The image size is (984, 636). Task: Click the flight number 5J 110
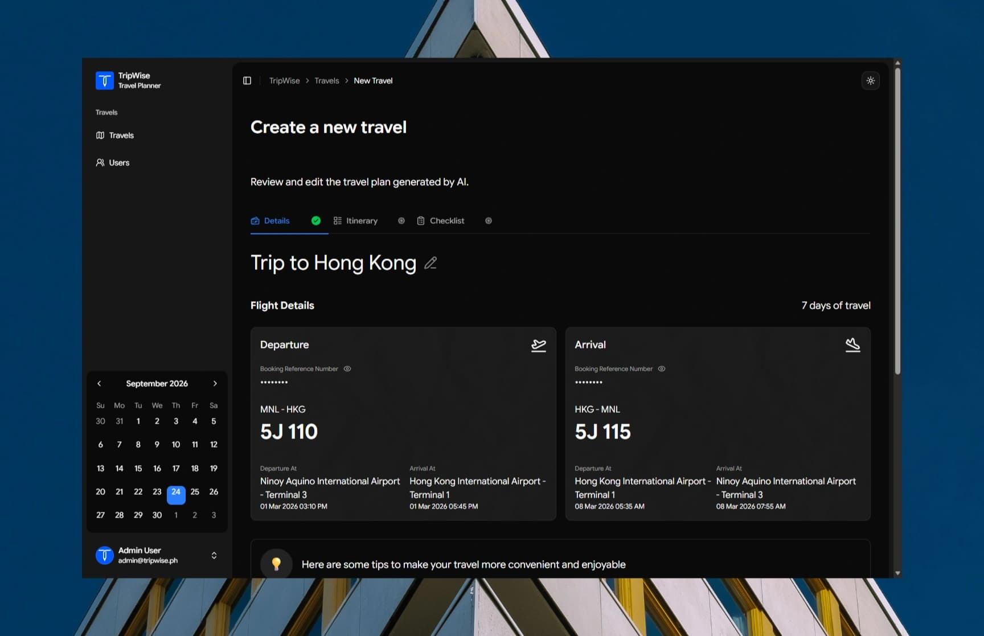[x=289, y=432]
